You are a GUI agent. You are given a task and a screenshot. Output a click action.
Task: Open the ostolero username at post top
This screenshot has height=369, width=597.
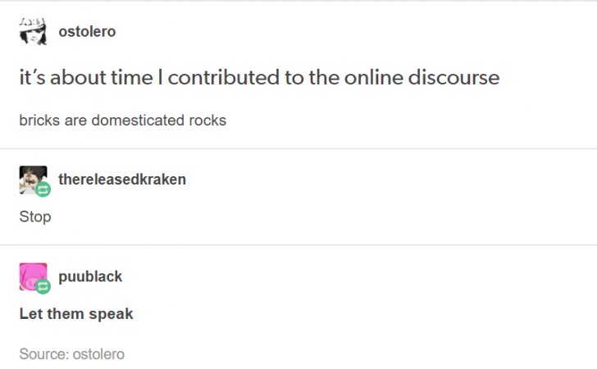(x=87, y=32)
